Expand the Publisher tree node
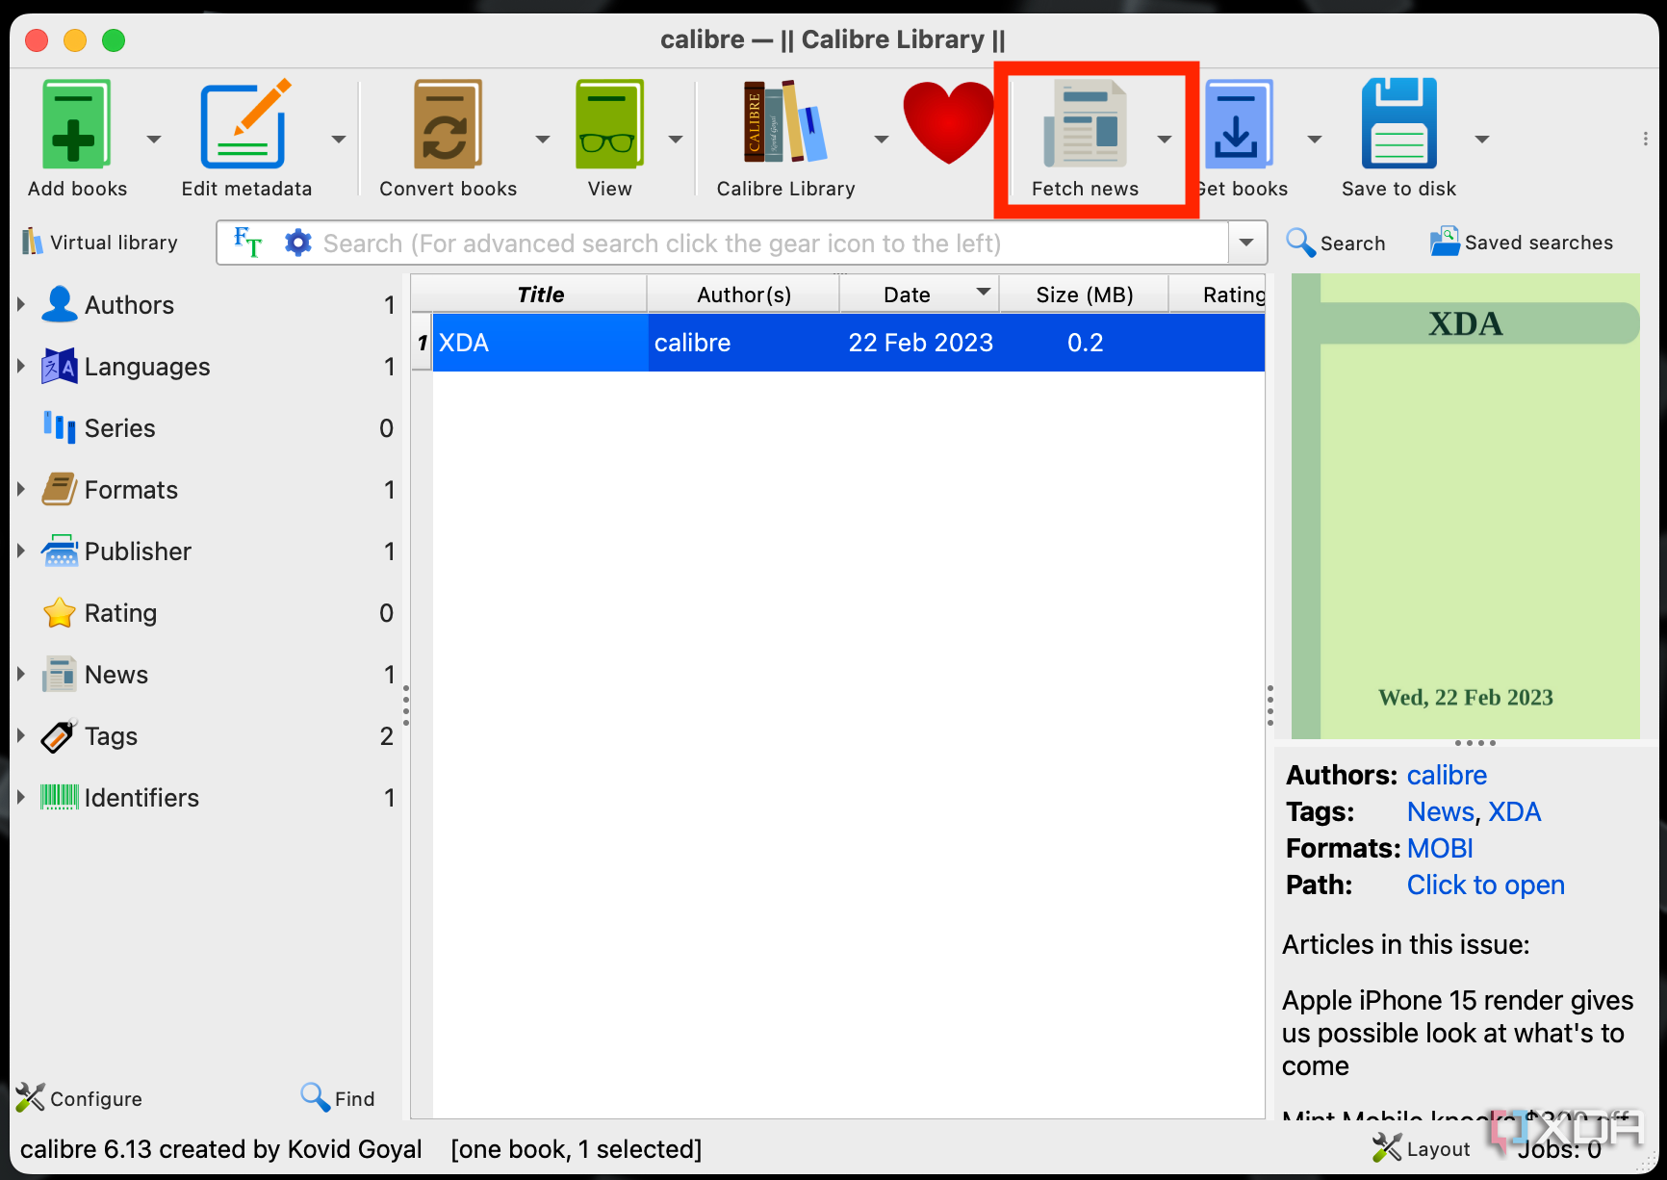The height and width of the screenshot is (1180, 1667). point(20,551)
